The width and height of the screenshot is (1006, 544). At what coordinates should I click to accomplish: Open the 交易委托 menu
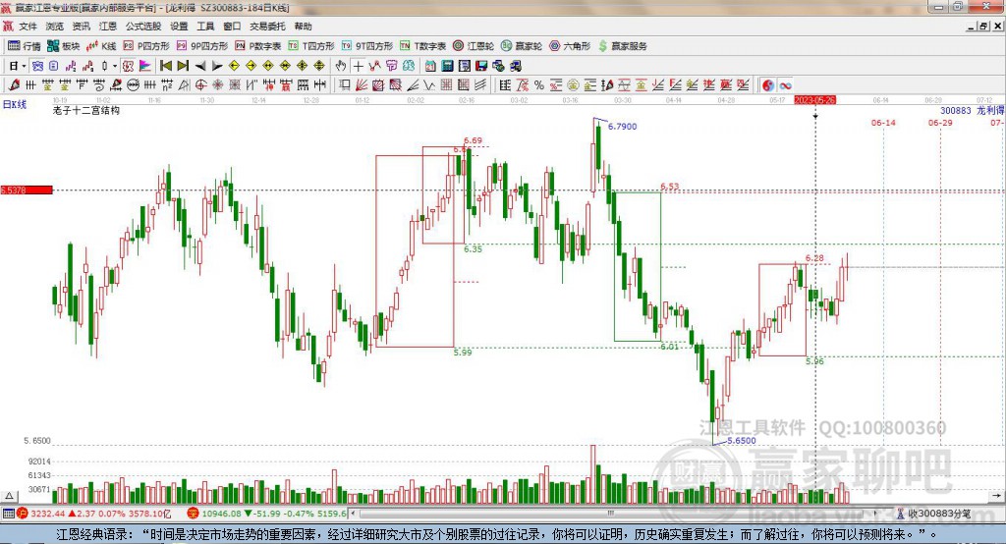[x=267, y=27]
